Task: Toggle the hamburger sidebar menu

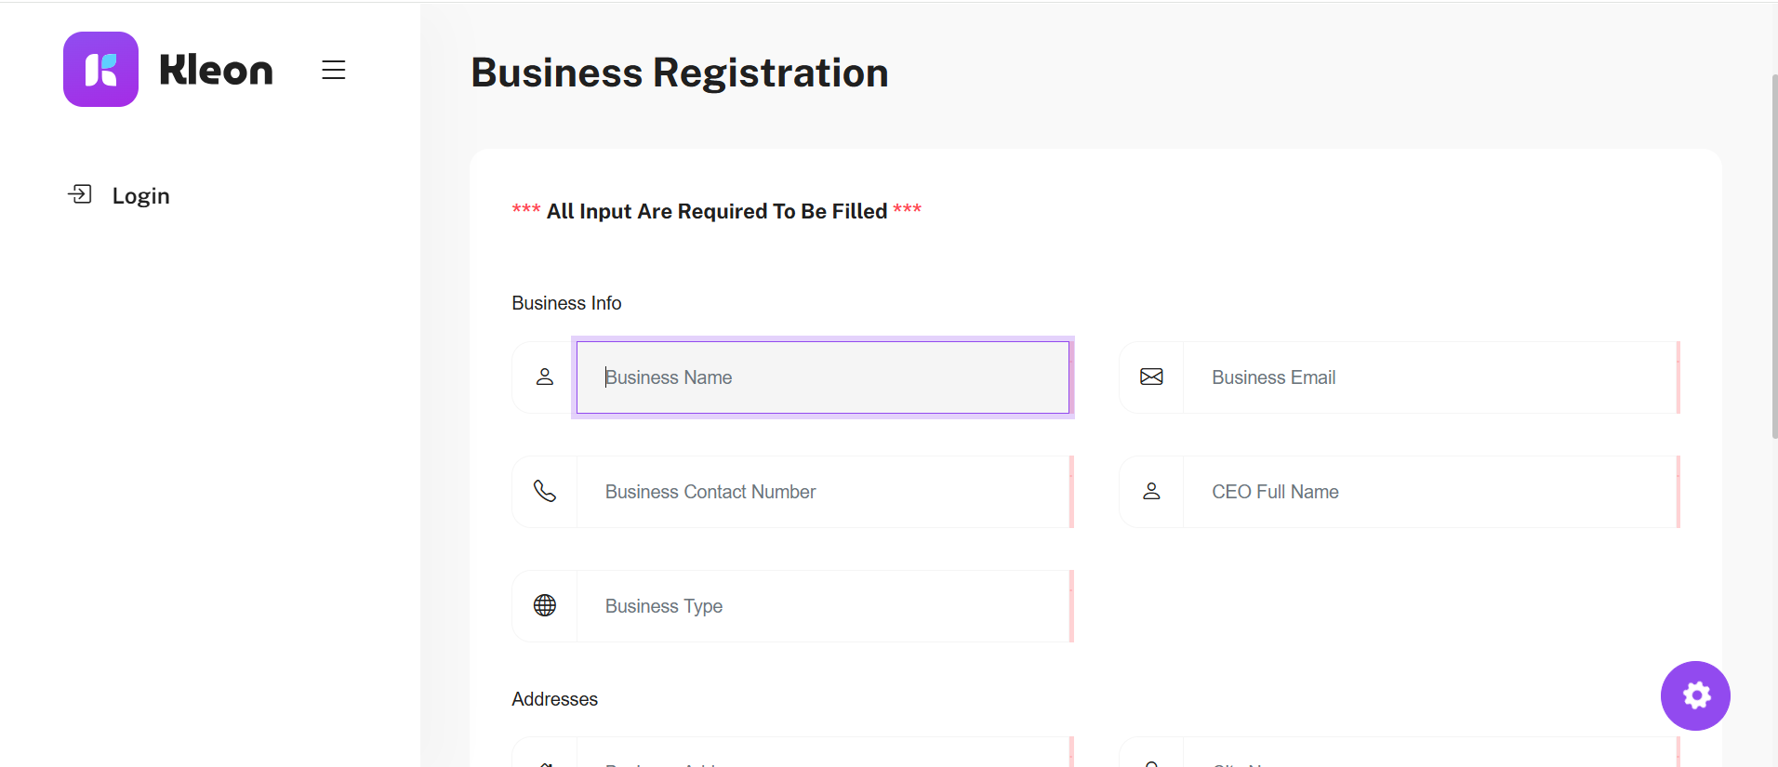Action: click(334, 70)
